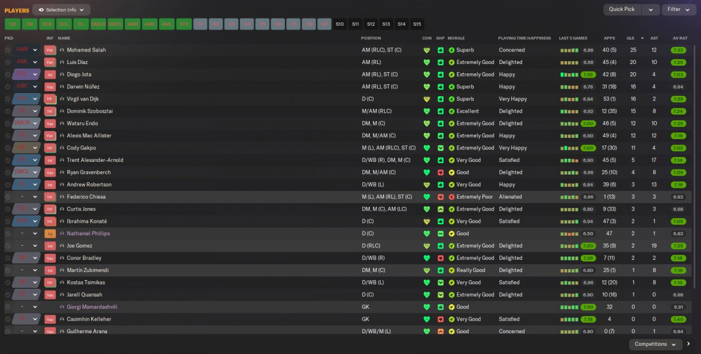Click Federico Chiesa's condition heart icon

click(x=427, y=197)
